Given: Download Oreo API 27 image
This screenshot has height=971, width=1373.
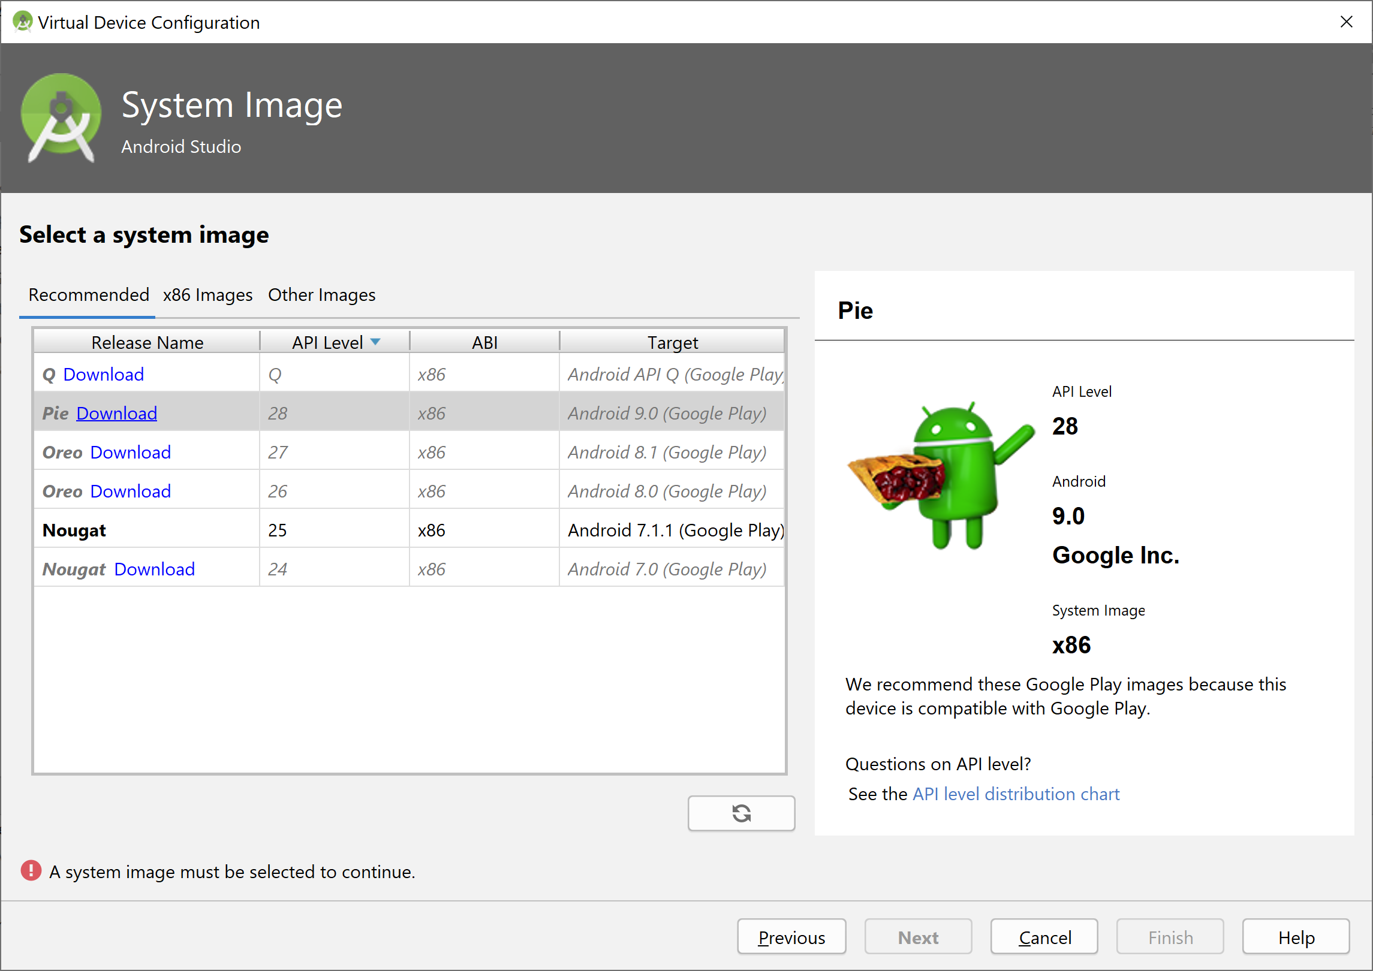Looking at the screenshot, I should [x=131, y=453].
